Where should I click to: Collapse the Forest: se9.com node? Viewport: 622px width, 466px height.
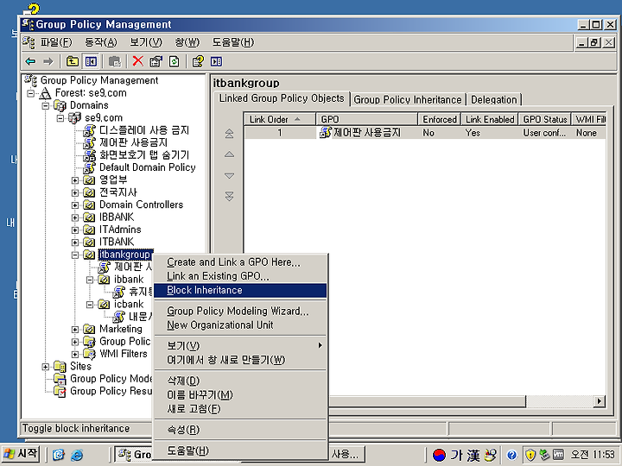tap(30, 93)
